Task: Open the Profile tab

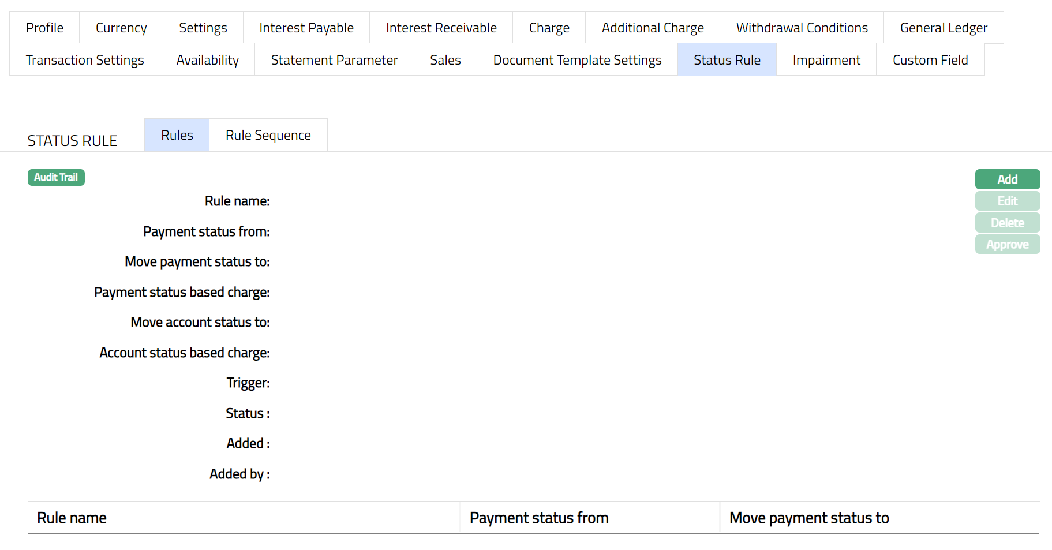Action: coord(44,28)
